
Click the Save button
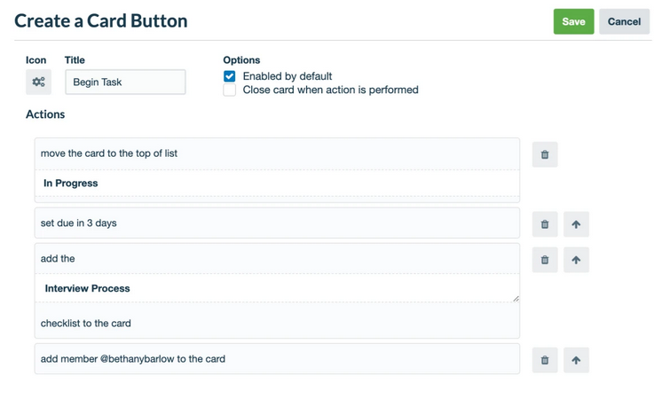573,21
